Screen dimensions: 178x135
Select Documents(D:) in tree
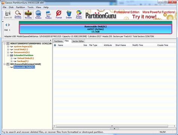[x=22, y=52]
